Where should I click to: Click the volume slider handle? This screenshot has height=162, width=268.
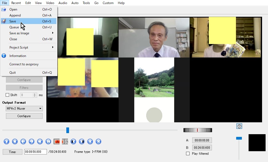(239, 138)
